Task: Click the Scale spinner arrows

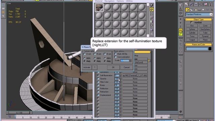Action: click(130, 61)
